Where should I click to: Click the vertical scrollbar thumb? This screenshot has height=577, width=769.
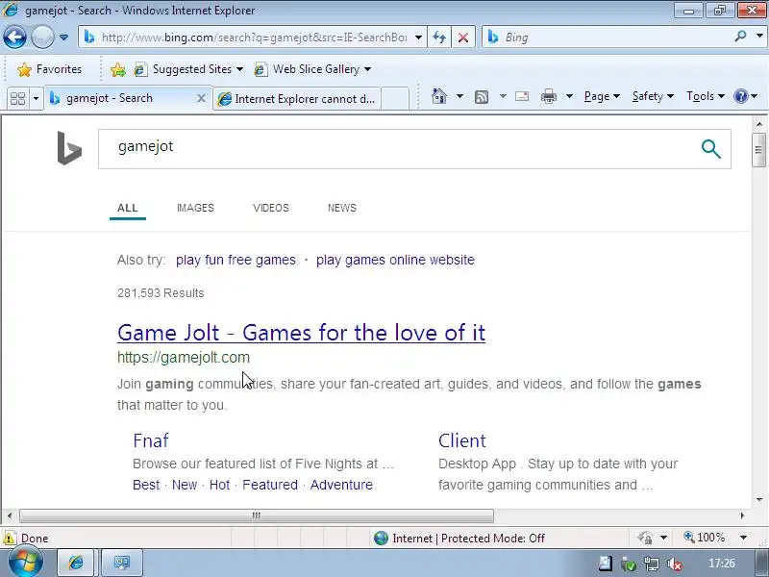(758, 150)
